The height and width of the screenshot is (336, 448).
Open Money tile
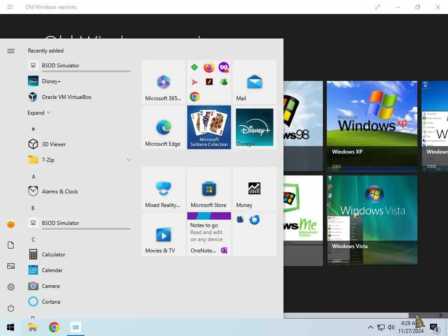click(255, 189)
